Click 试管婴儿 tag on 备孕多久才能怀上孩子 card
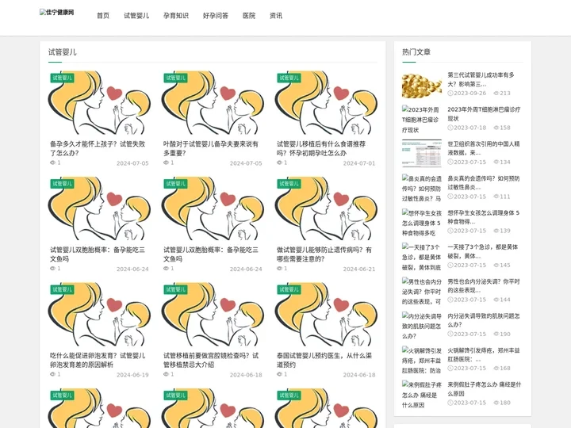571x428 pixels. (63, 78)
